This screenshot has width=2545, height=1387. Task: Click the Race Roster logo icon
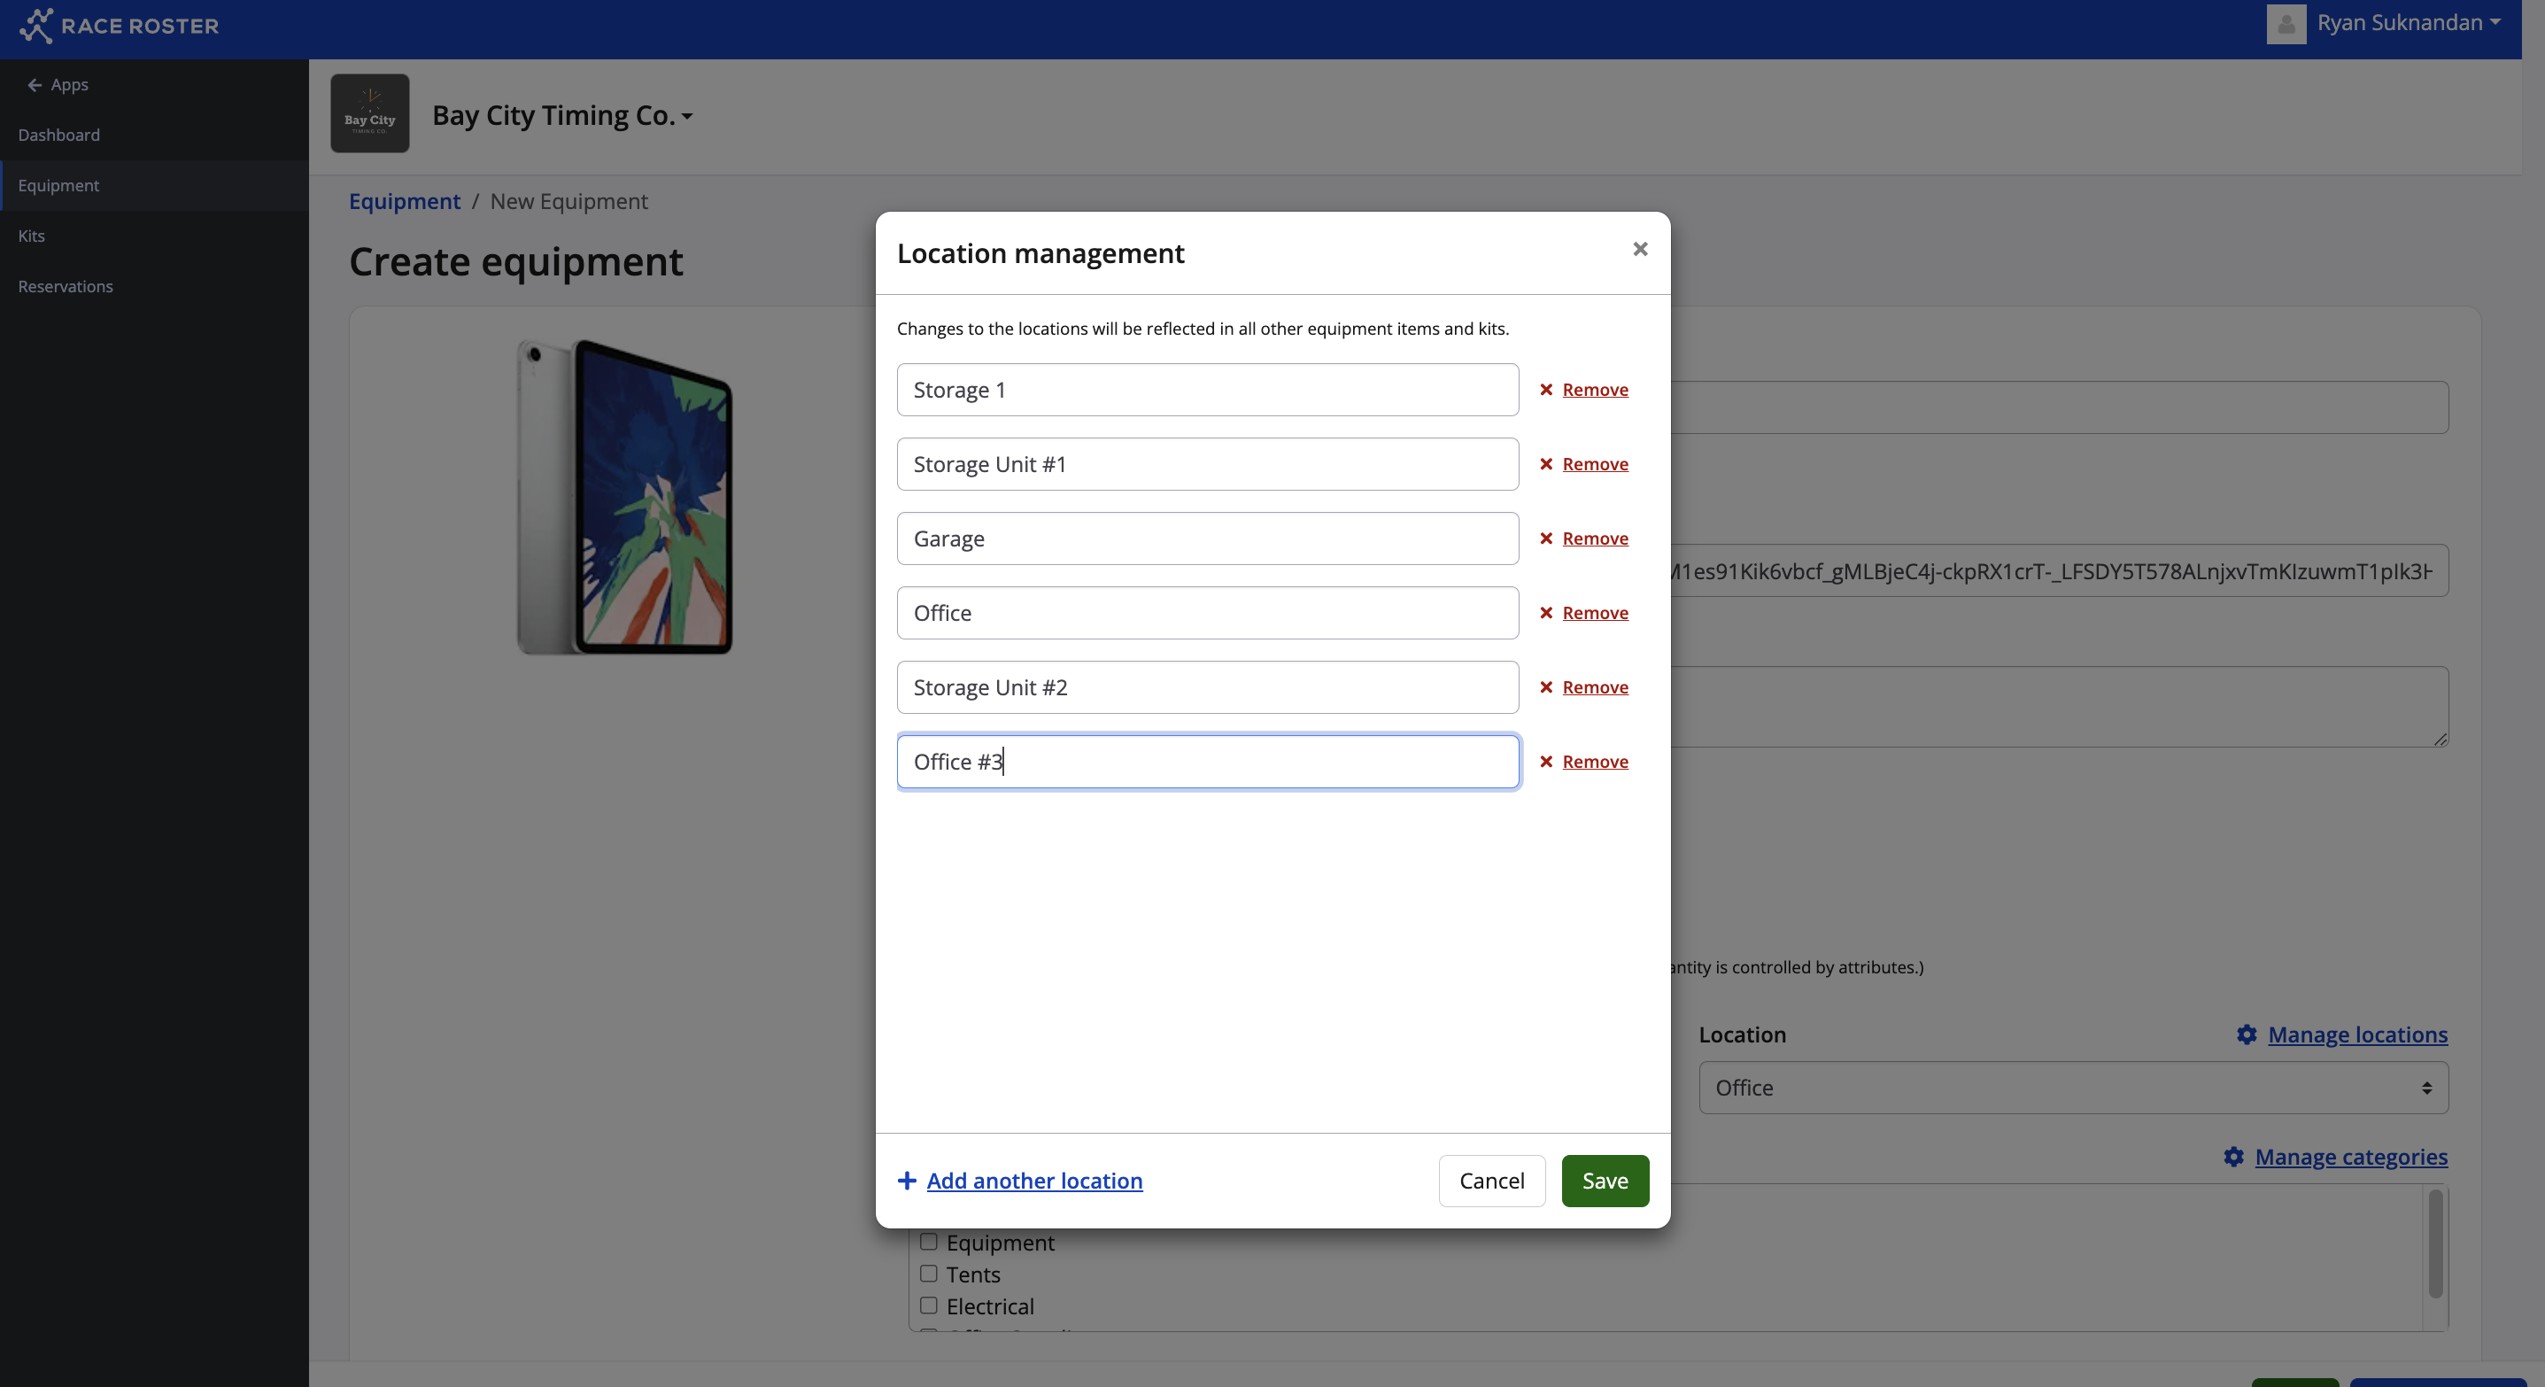(x=36, y=26)
